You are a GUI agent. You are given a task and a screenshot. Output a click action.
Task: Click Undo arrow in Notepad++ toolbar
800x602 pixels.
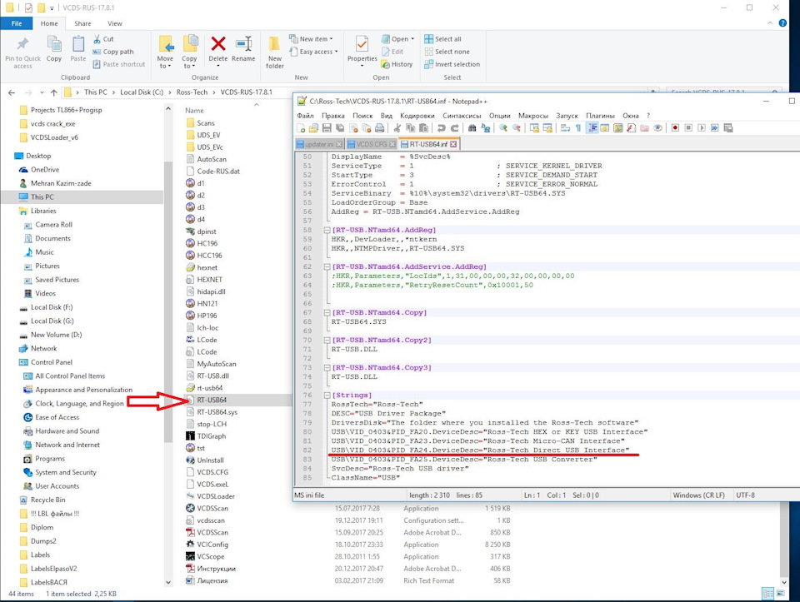click(442, 128)
